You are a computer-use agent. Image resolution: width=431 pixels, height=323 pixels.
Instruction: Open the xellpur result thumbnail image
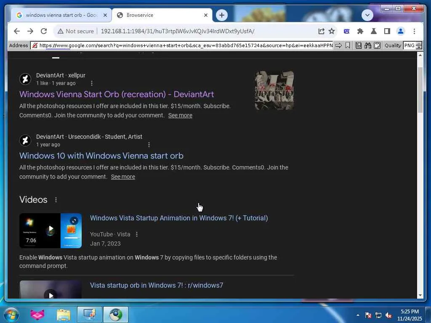coord(274,90)
